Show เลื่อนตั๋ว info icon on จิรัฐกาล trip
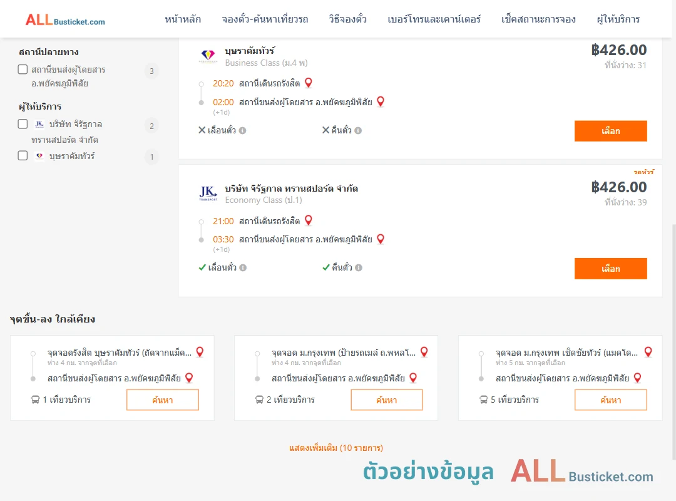Viewport: 676px width, 501px height. (x=243, y=267)
